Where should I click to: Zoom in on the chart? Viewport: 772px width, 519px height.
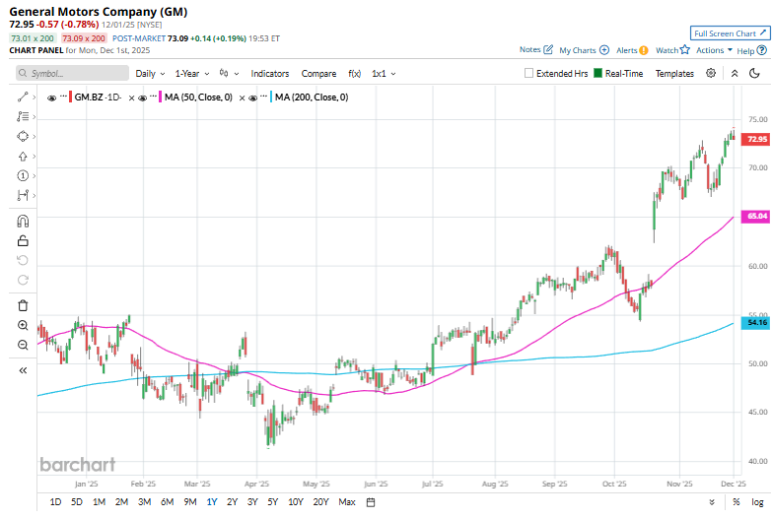(x=23, y=325)
